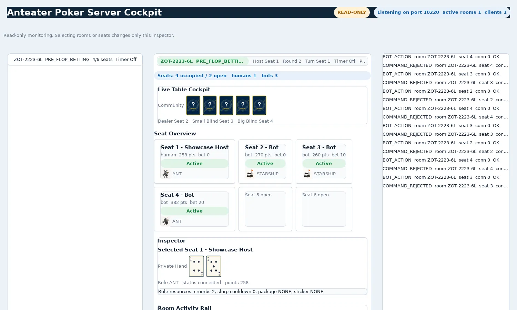This screenshot has width=517, height=310.
Task: Click the Starship robot icon on Seat 3
Action: (x=307, y=174)
